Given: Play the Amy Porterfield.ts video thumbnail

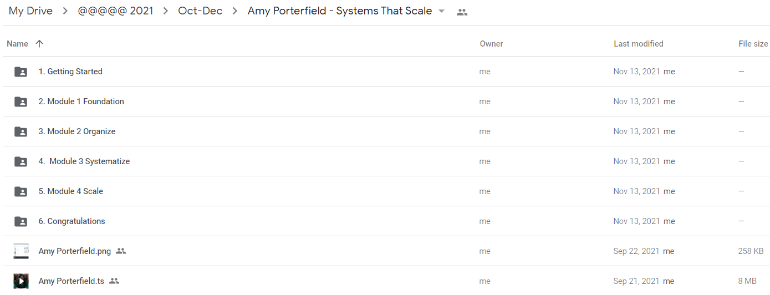Looking at the screenshot, I should tap(21, 281).
